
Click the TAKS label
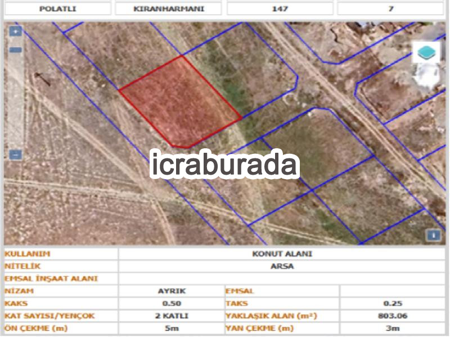(x=236, y=303)
